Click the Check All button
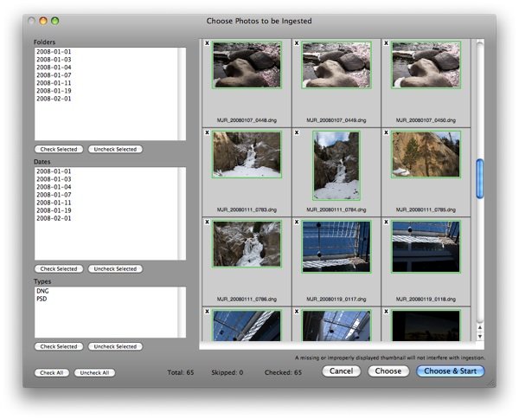The width and height of the screenshot is (519, 419). click(51, 372)
